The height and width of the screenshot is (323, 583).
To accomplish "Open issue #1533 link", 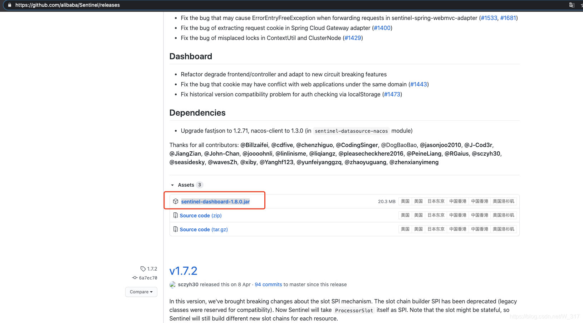I will point(489,18).
